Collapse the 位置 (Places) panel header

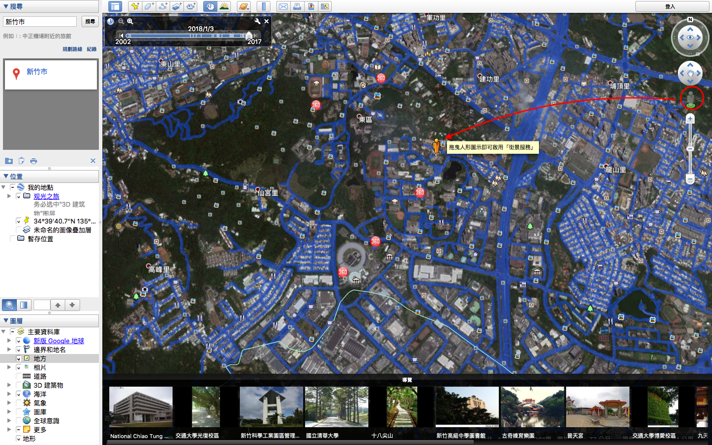coord(6,177)
